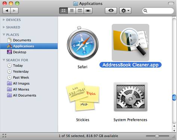Image resolution: width=177 pixels, height=140 pixels.
Task: Select Applications in the sidebar
Action: (29, 46)
